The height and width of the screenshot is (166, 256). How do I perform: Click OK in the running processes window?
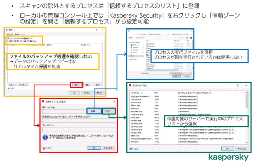point(228,149)
